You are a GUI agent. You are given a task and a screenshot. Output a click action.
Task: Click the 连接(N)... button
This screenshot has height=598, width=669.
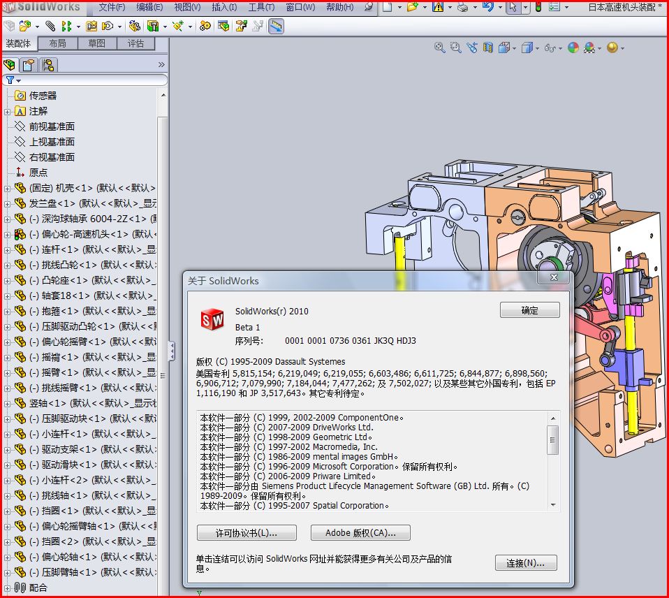click(x=526, y=562)
